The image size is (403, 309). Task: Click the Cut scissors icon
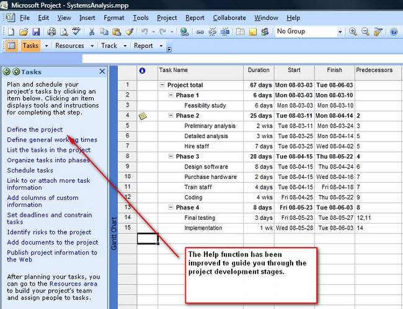(x=92, y=32)
